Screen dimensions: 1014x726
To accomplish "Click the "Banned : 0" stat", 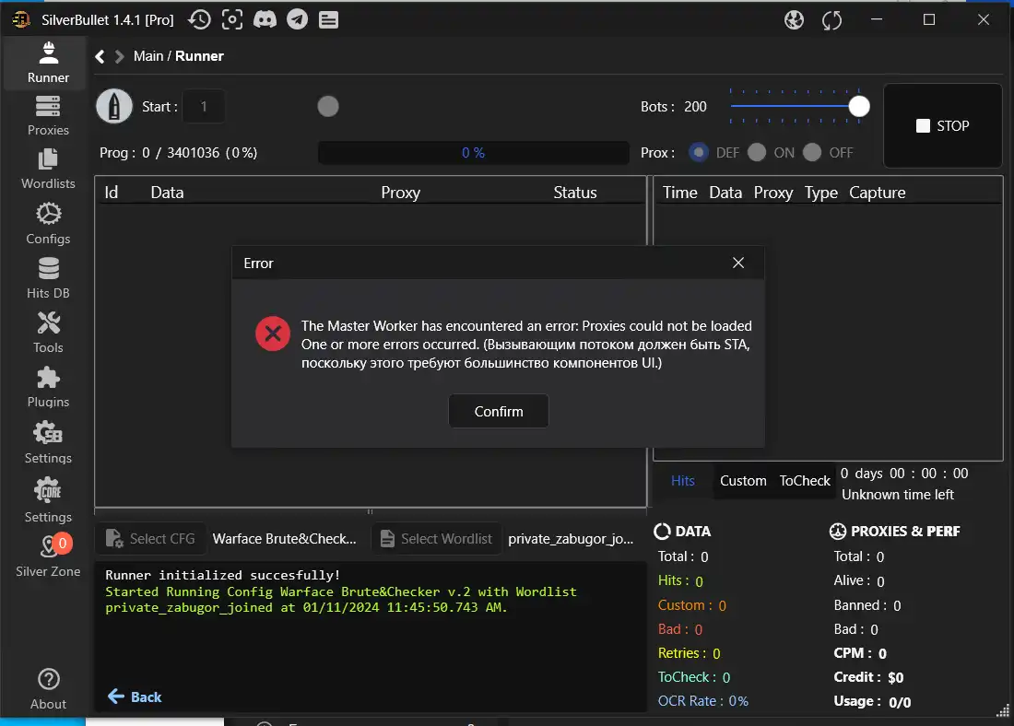I will (867, 605).
